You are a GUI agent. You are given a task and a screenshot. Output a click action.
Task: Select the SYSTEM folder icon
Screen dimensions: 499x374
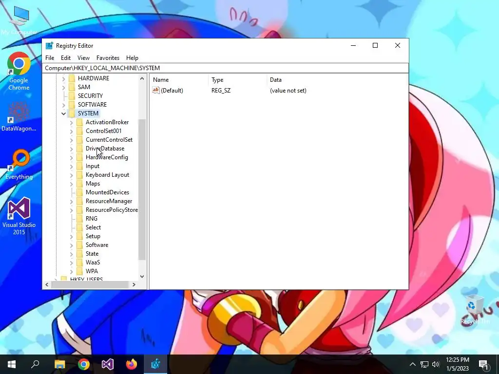tap(72, 113)
